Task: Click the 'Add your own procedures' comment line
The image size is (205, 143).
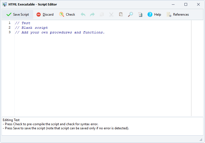Action: click(x=60, y=32)
